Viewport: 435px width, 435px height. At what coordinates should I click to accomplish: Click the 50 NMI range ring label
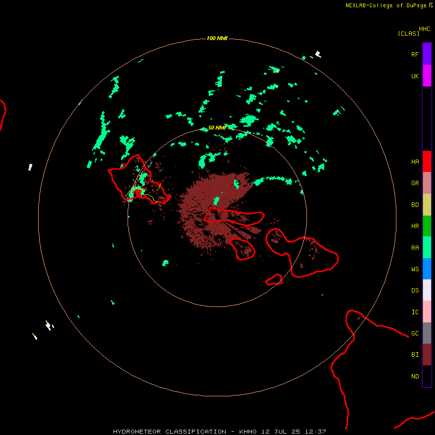(x=217, y=128)
